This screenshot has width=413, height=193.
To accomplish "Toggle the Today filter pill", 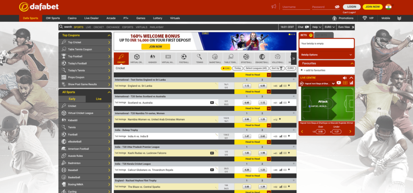I will (238, 68).
